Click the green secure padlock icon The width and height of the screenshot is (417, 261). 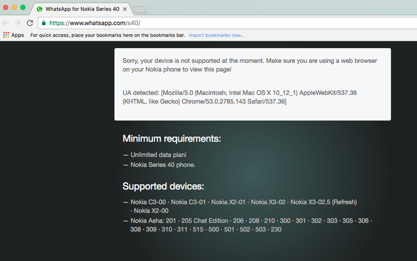click(x=44, y=23)
